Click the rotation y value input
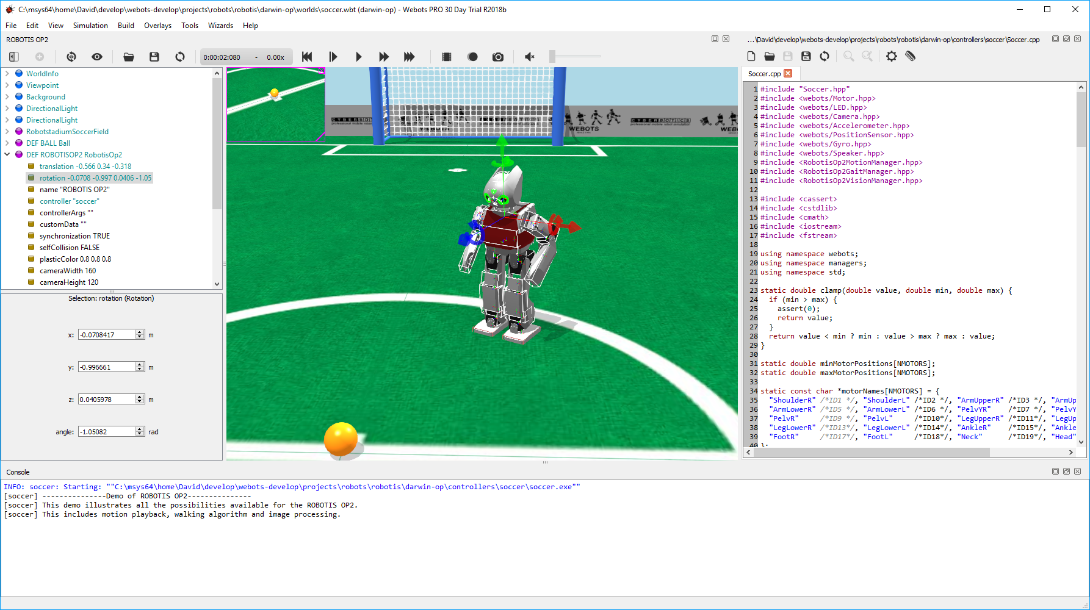Screen dimensions: 1090x610 point(107,367)
